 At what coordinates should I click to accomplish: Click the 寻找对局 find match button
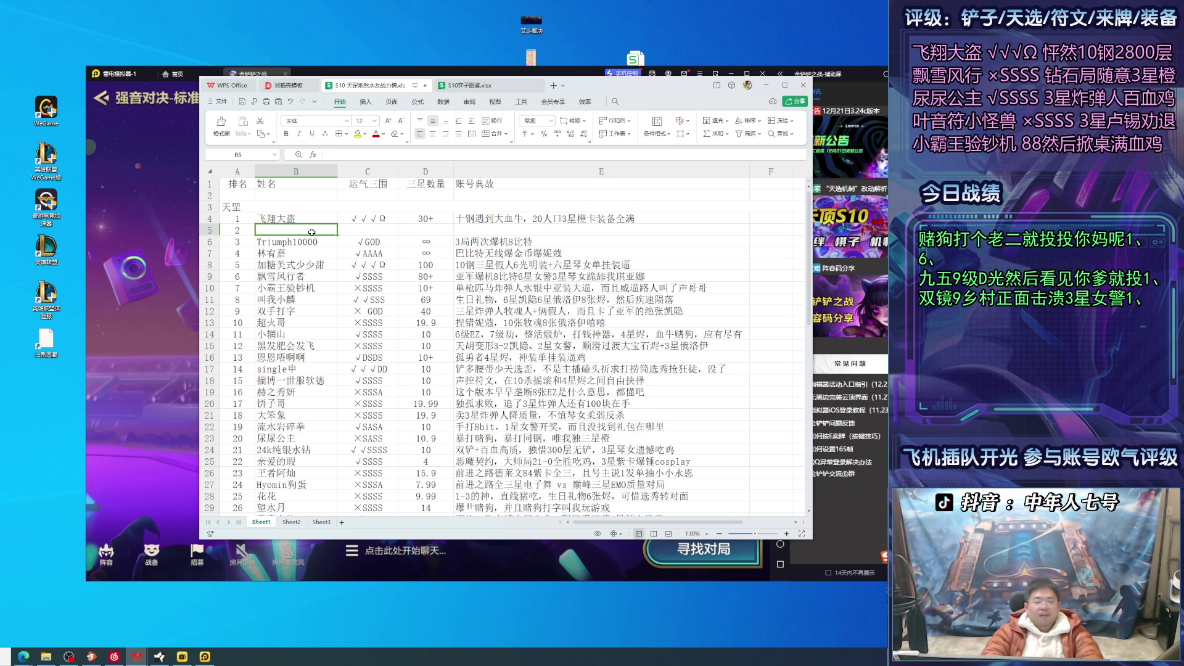(x=704, y=549)
